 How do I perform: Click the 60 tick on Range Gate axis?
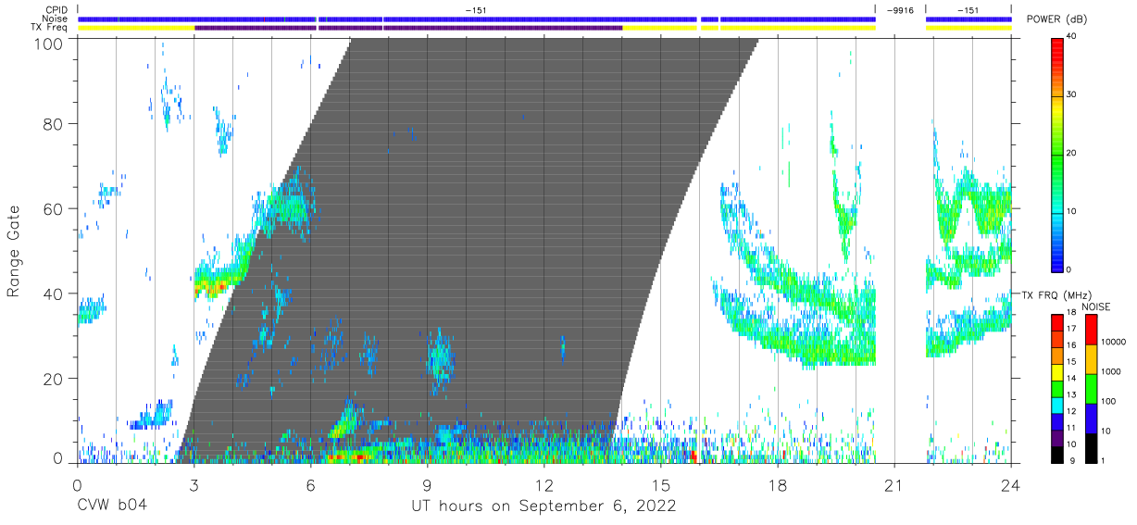pyautogui.click(x=54, y=209)
